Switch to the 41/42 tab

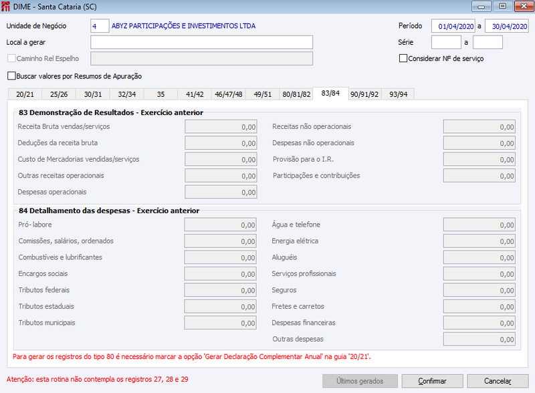tap(195, 94)
